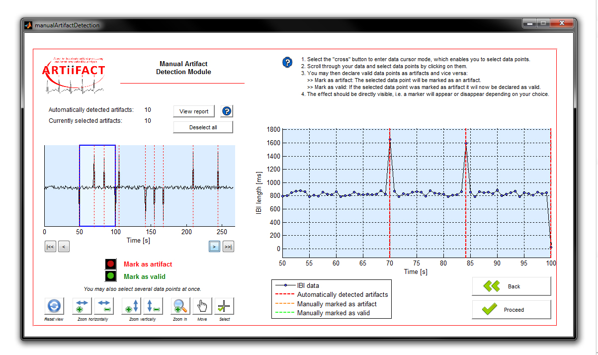Open the View report button
This screenshot has width=598, height=355.
click(194, 111)
